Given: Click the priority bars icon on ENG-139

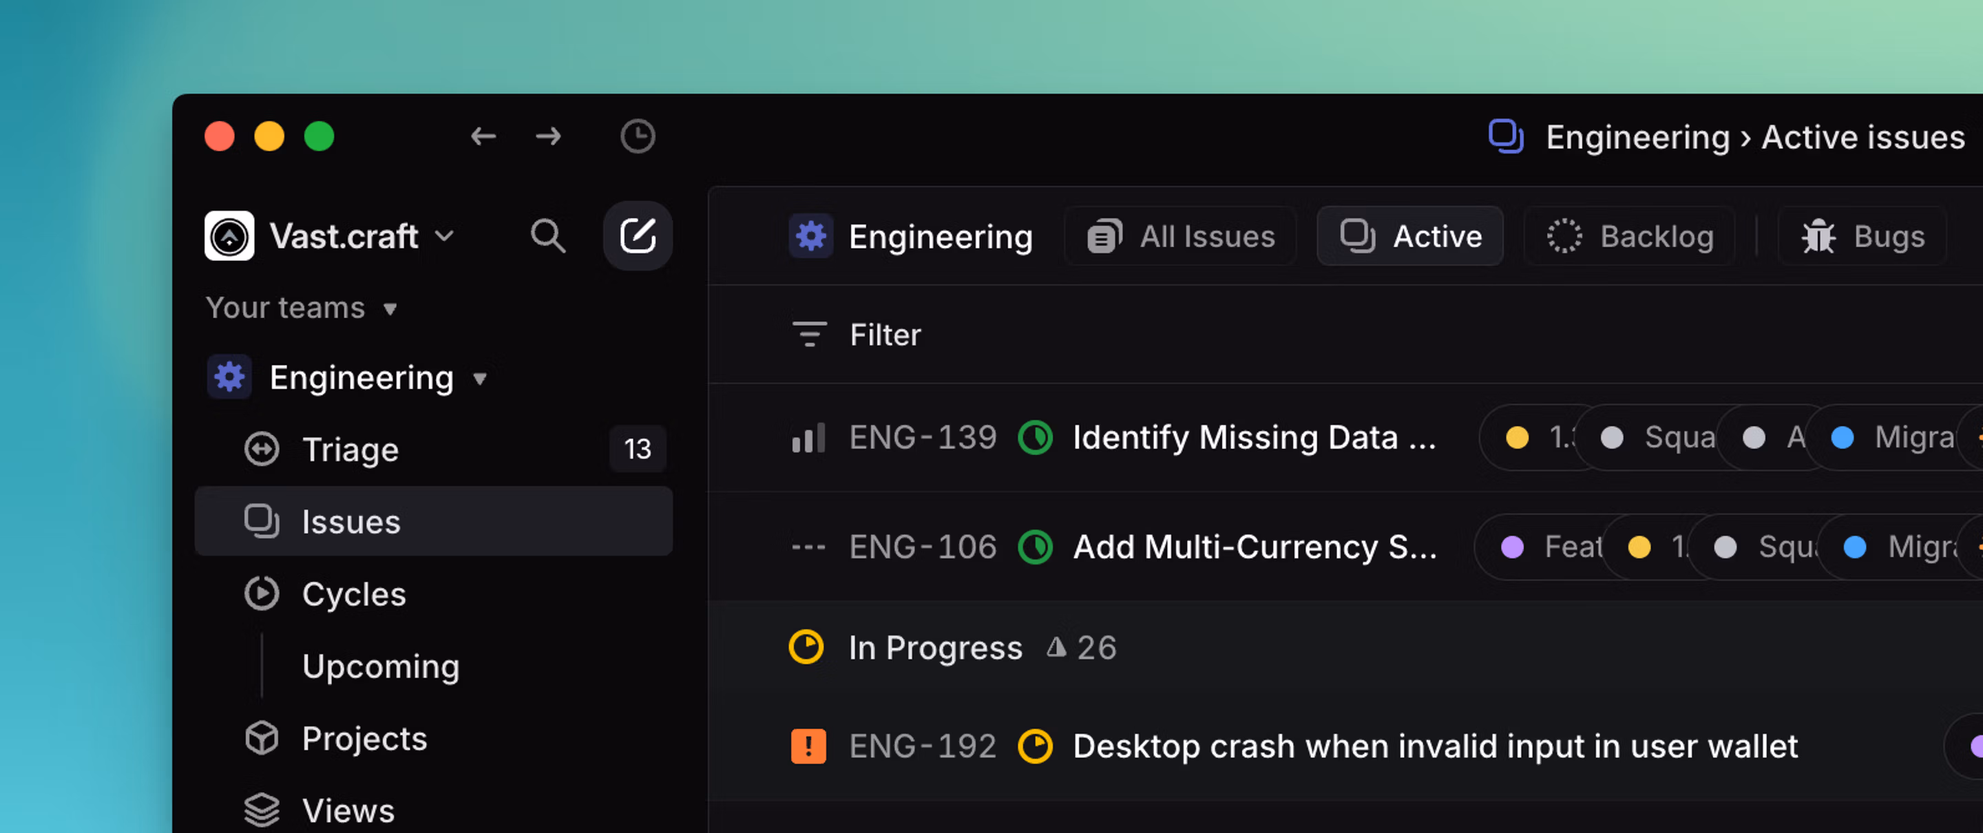Looking at the screenshot, I should [808, 437].
